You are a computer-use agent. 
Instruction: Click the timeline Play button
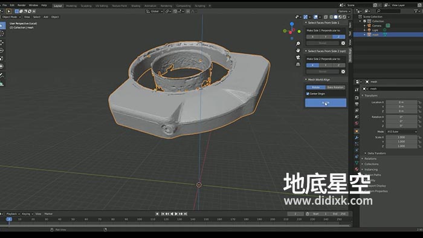[x=176, y=214]
